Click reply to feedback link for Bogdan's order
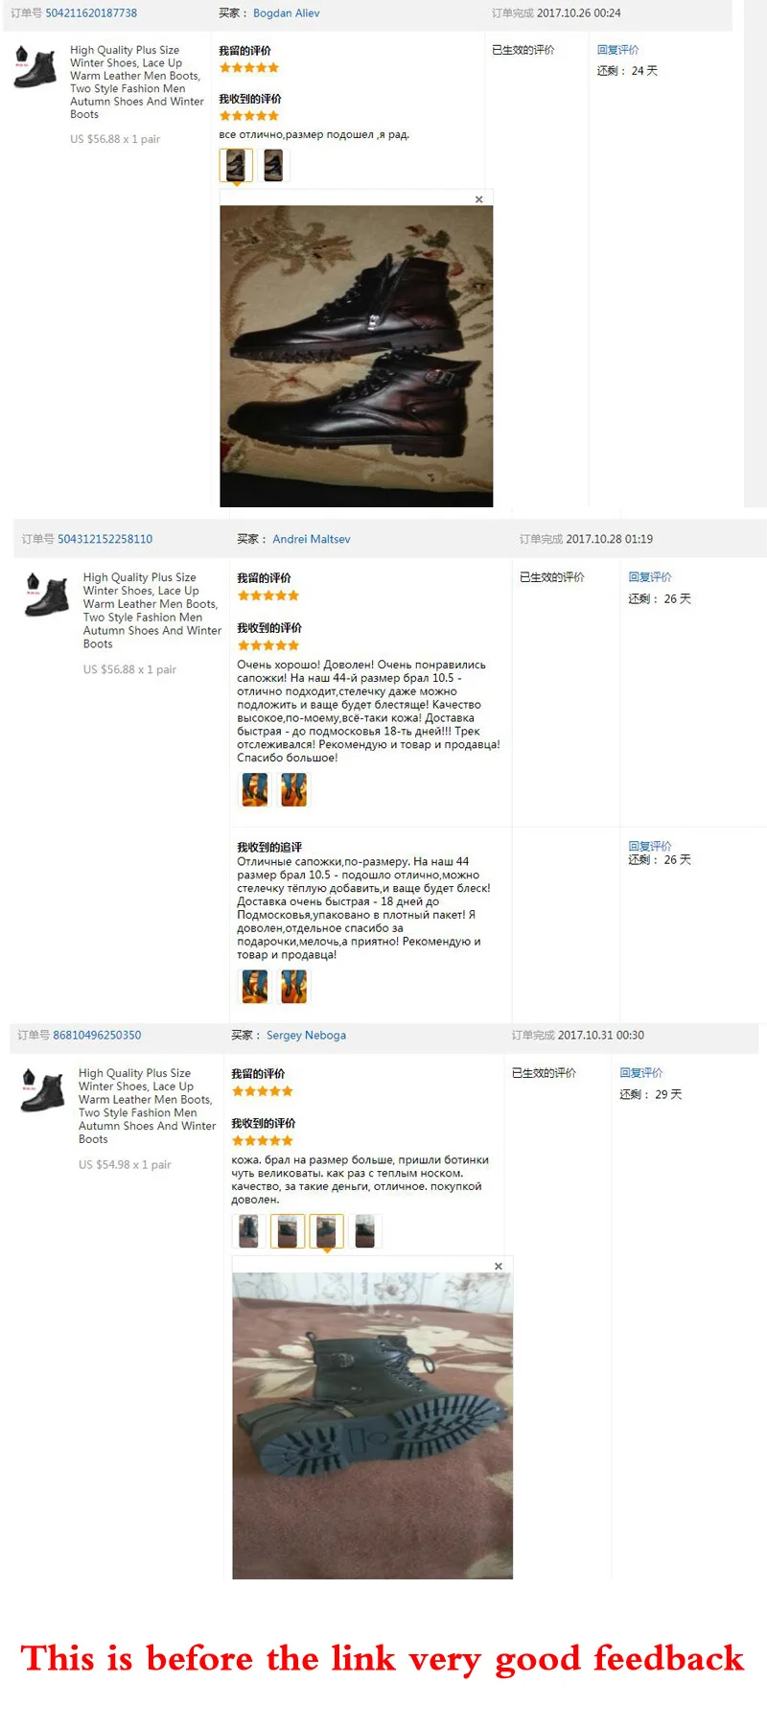The height and width of the screenshot is (1729, 767). pyautogui.click(x=617, y=50)
